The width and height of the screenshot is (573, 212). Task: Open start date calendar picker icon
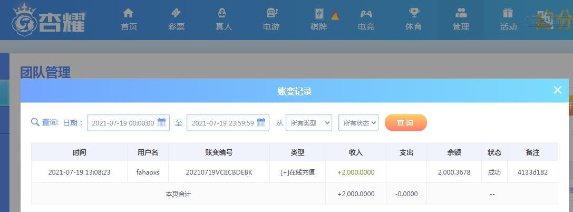162,123
